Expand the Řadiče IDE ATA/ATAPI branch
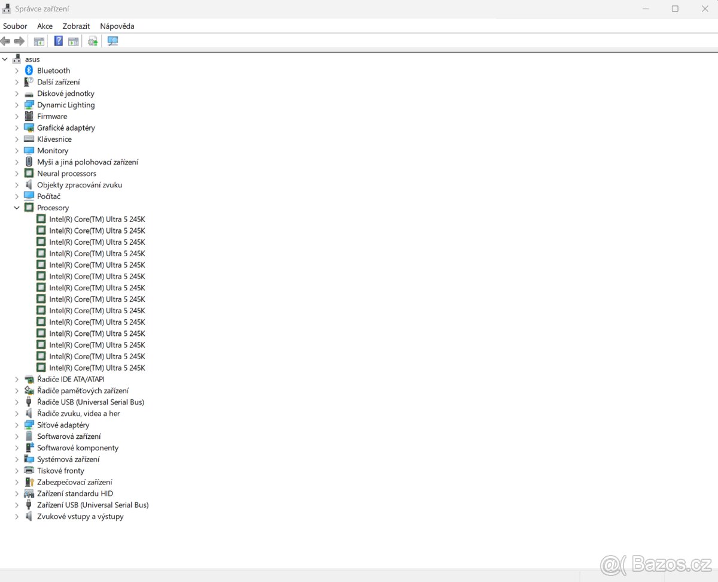718x582 pixels. tap(17, 379)
